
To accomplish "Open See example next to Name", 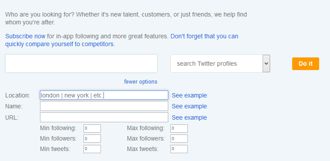I will (189, 107).
